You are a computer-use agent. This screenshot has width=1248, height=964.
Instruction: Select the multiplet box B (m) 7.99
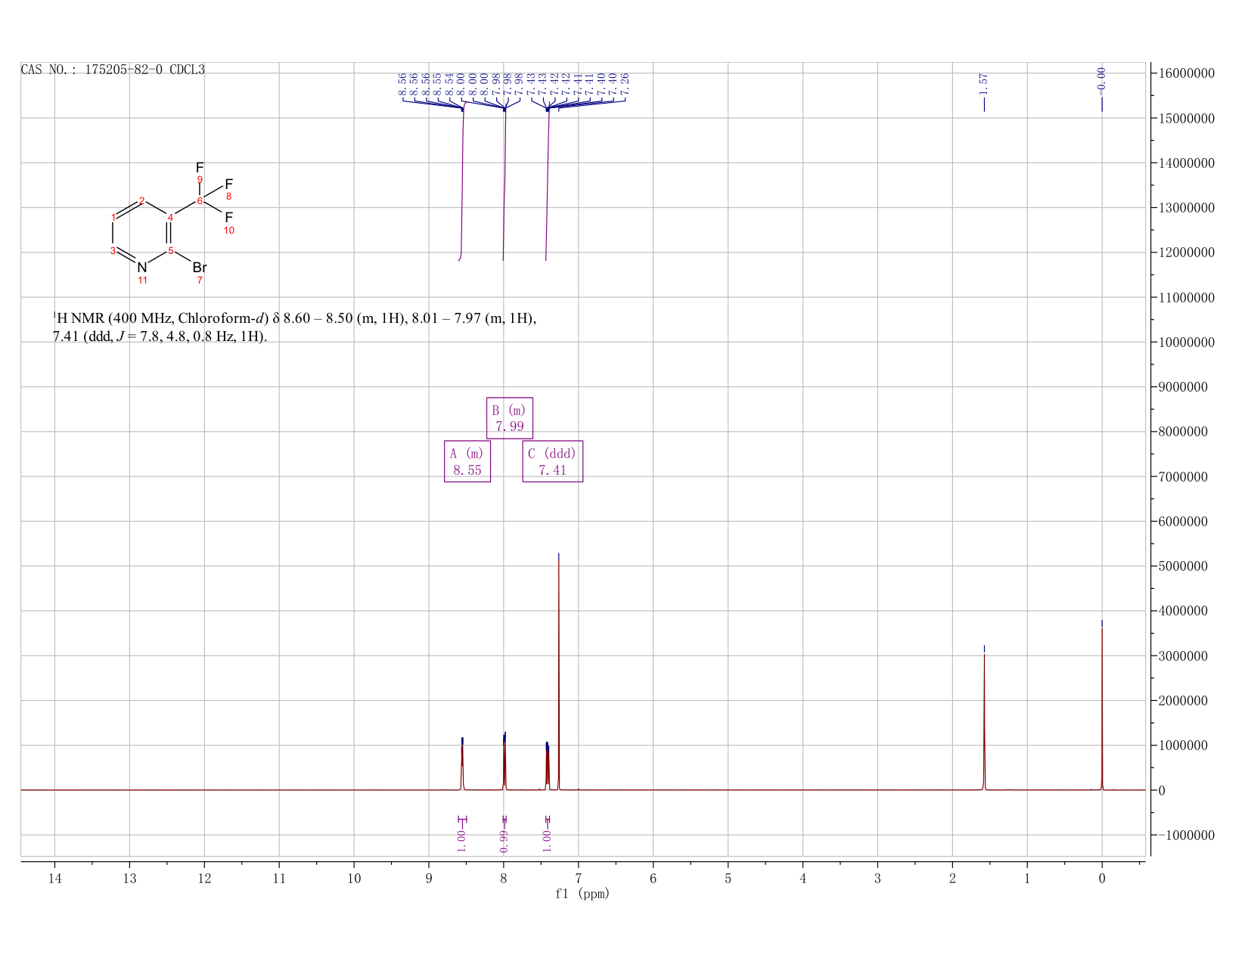point(509,418)
